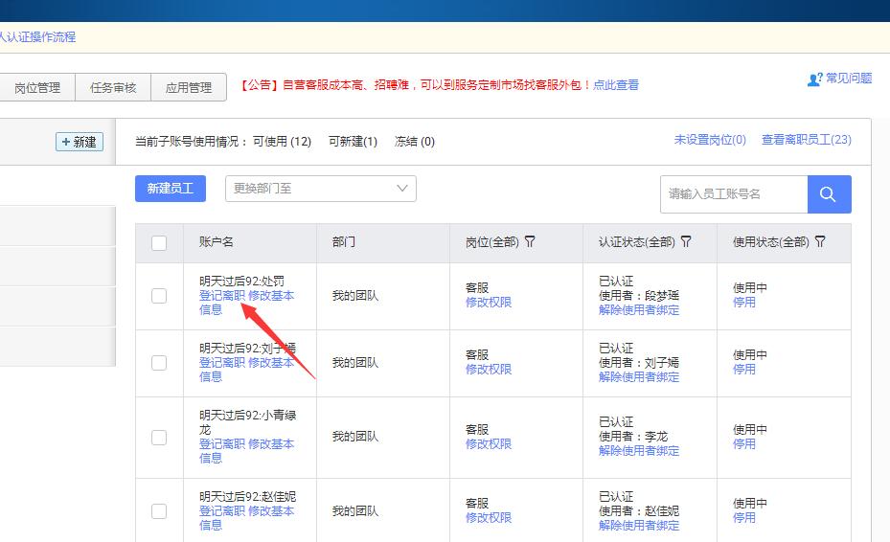Click 登记离职 for 明天过后92:赵佳妮
Image resolution: width=890 pixels, height=542 pixels.
pos(222,510)
